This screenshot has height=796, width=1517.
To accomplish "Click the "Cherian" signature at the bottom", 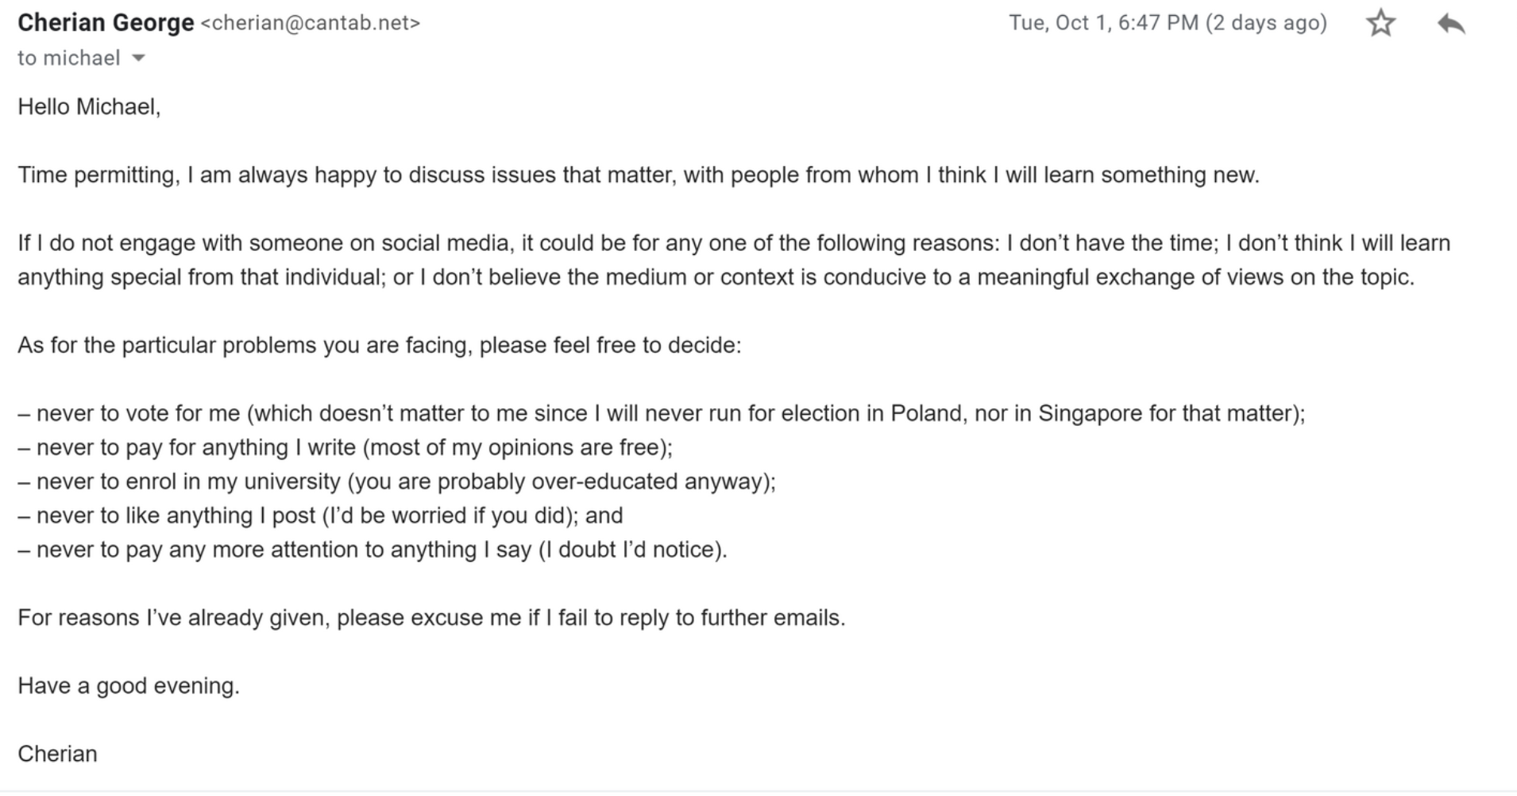I will point(57,754).
